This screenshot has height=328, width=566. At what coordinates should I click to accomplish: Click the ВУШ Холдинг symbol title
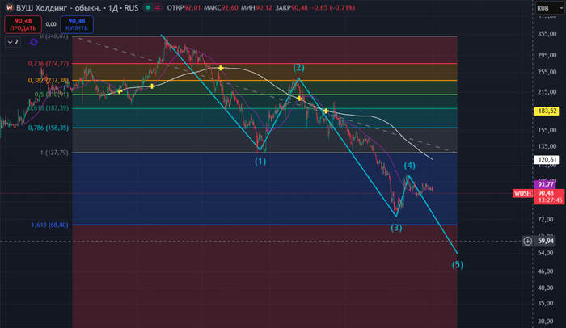48,7
